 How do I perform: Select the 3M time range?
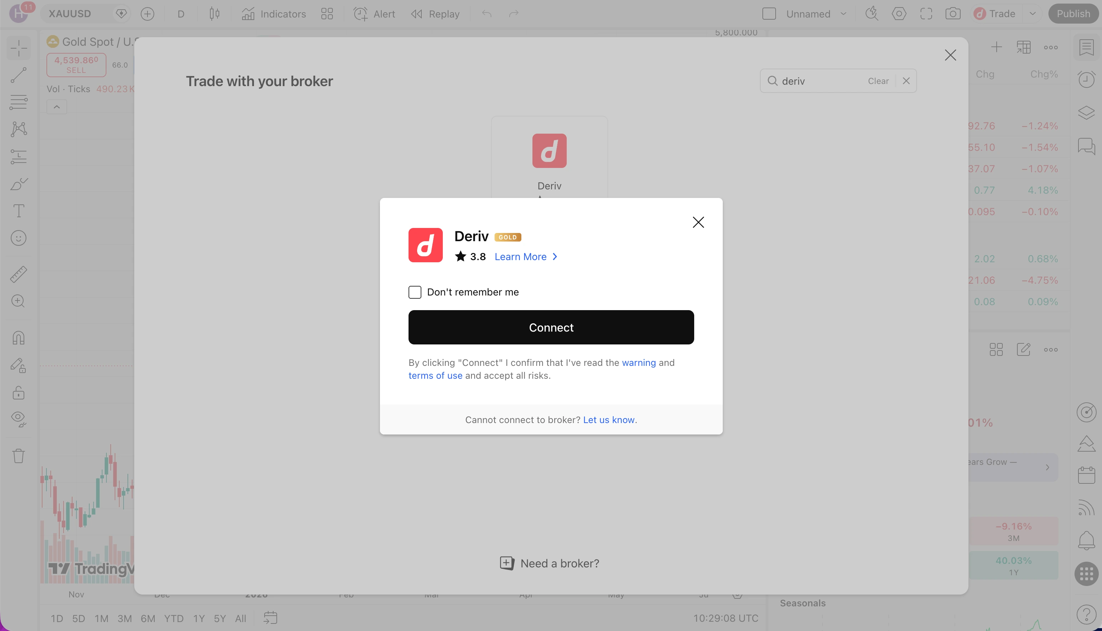point(125,618)
